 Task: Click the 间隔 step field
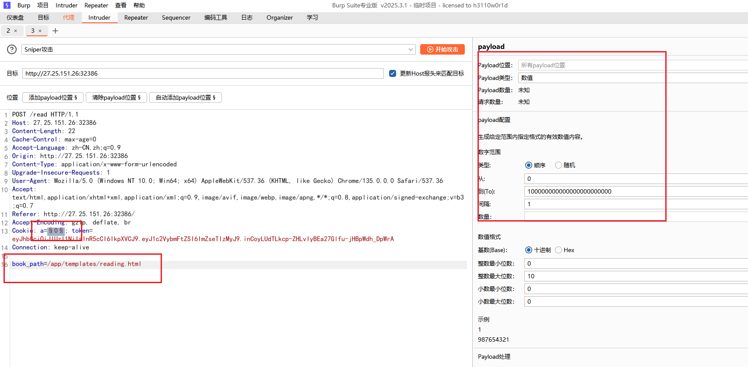[x=636, y=204]
